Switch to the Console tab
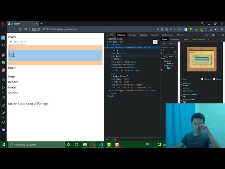This screenshot has width=225, height=169. [x=133, y=35]
